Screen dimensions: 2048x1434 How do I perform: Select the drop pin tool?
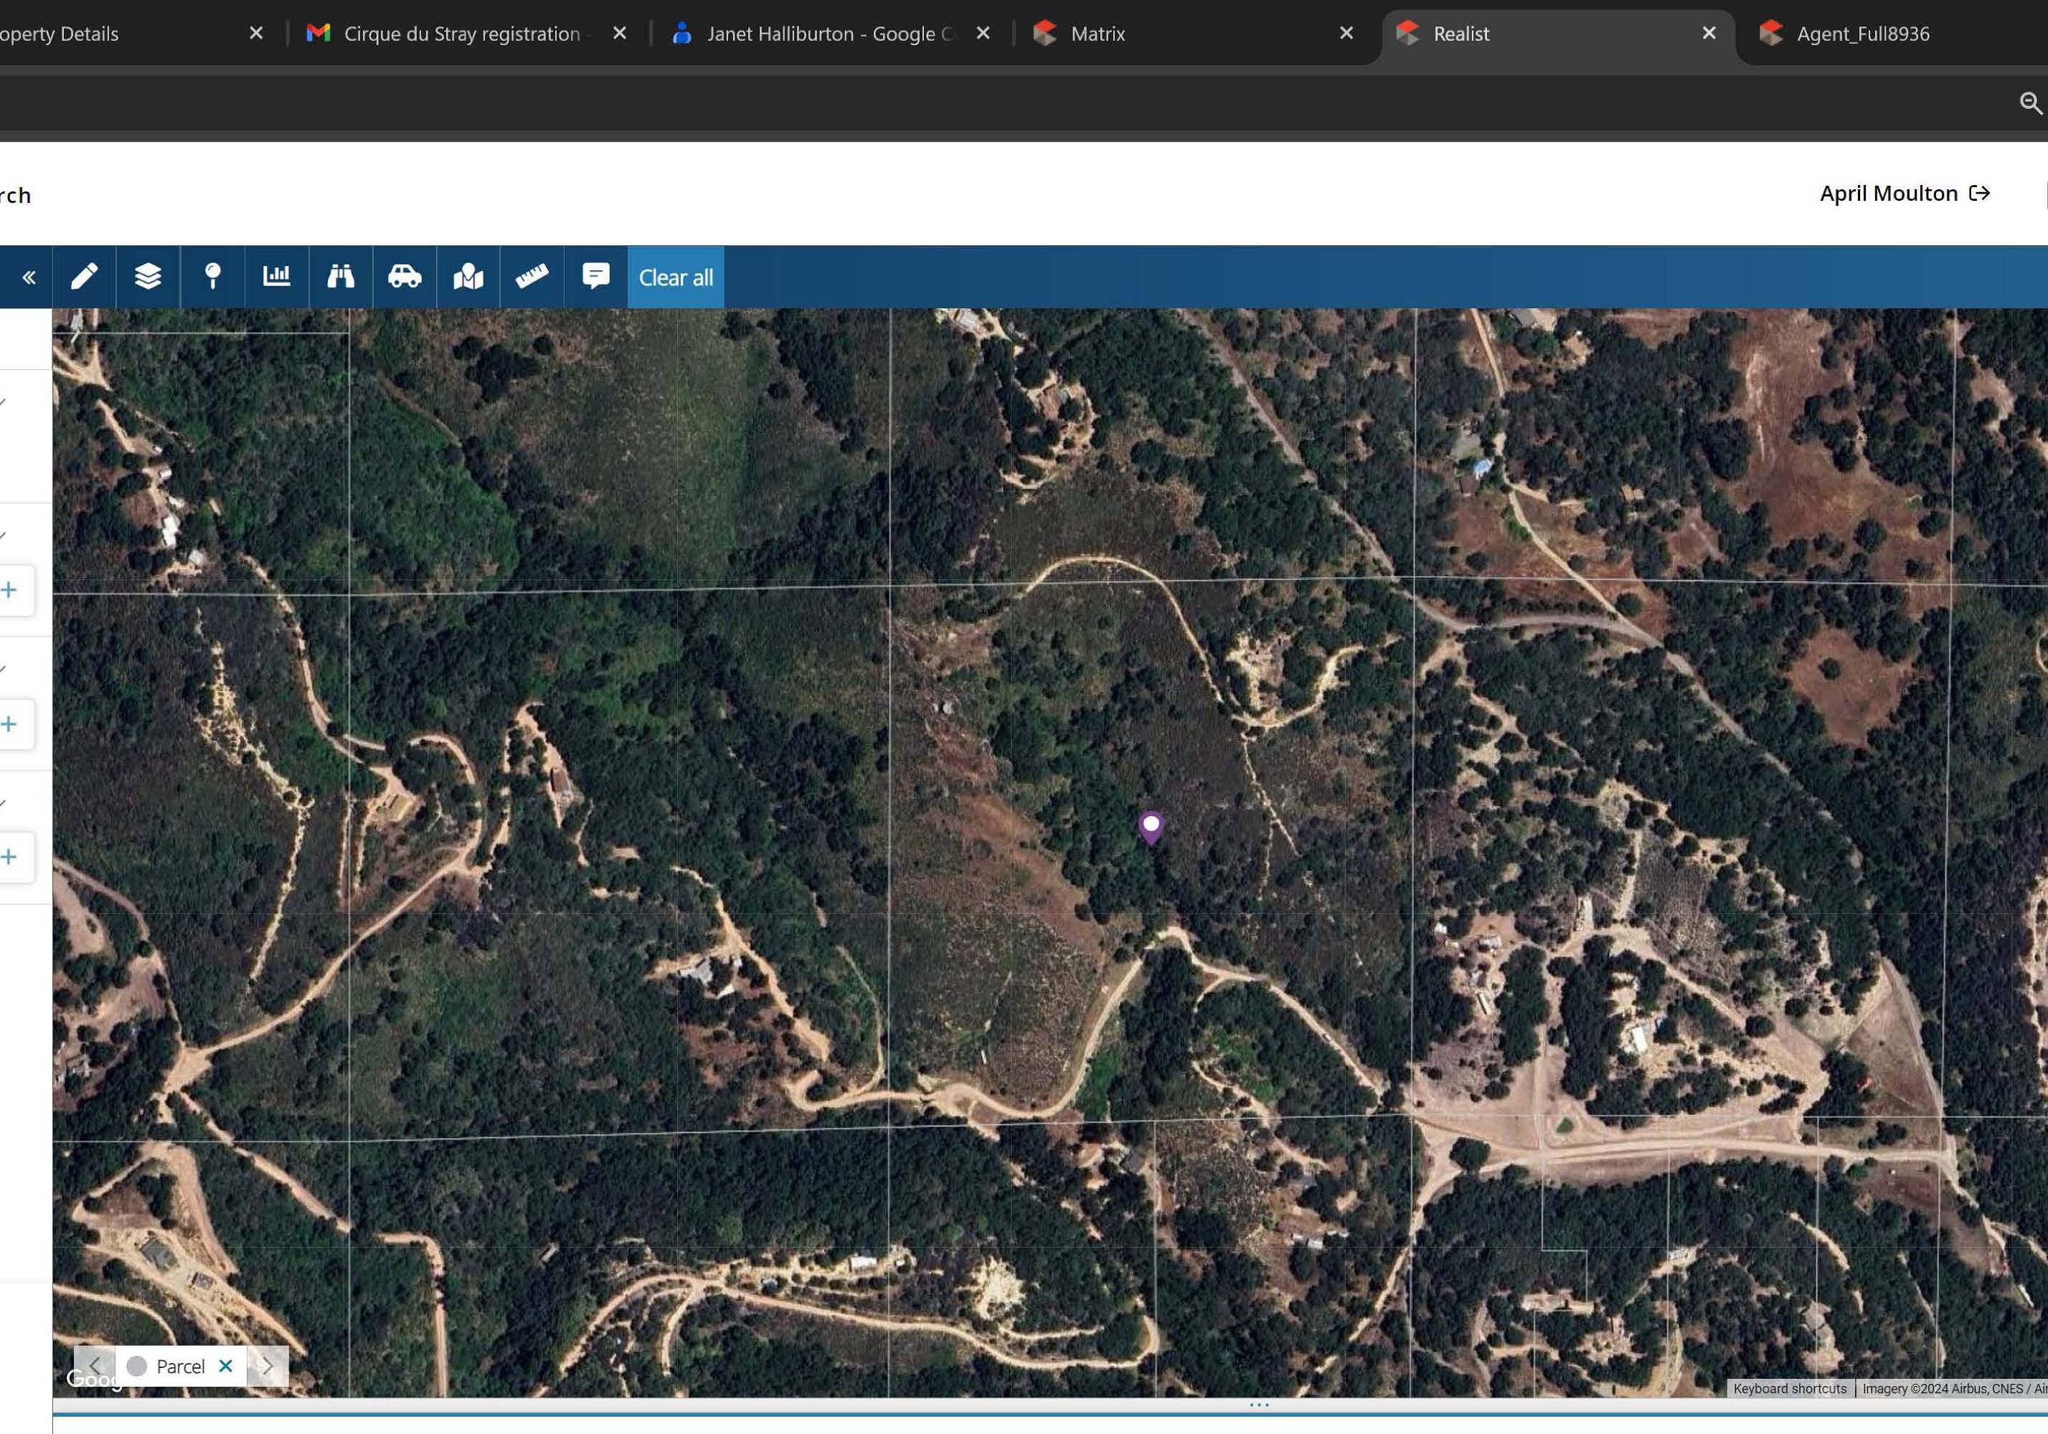tap(212, 277)
